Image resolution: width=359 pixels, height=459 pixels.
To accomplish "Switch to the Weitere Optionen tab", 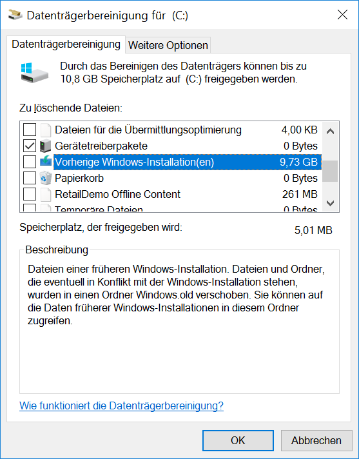I will (168, 45).
